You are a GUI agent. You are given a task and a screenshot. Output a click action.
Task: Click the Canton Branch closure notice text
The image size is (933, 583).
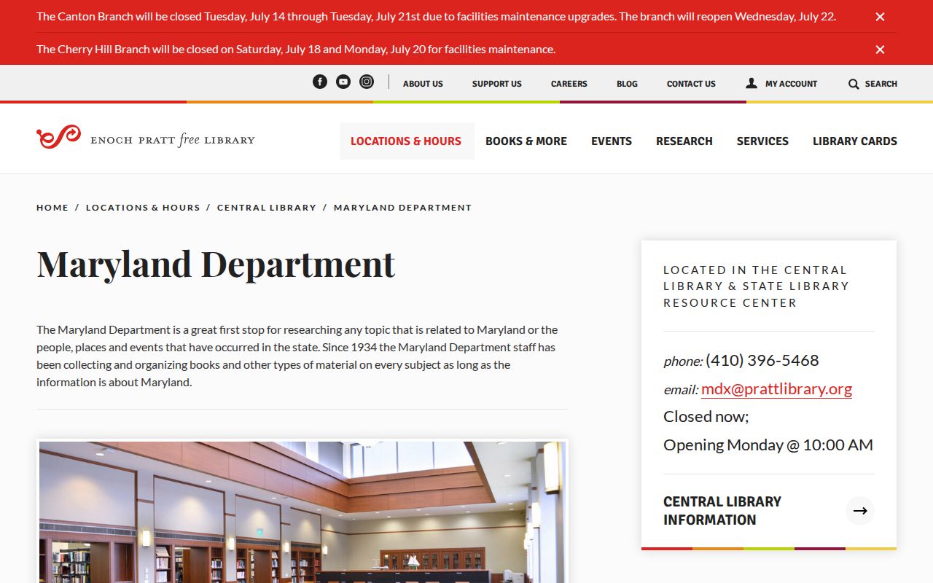click(436, 17)
